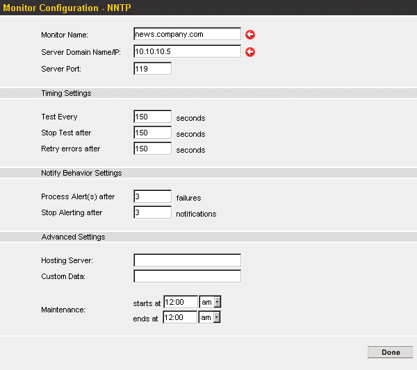Image resolution: width=417 pixels, height=370 pixels.
Task: Focus the empty Custom Data field
Action: (x=187, y=276)
